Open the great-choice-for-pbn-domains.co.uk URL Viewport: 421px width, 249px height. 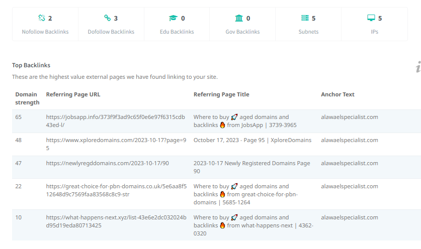pos(116,190)
